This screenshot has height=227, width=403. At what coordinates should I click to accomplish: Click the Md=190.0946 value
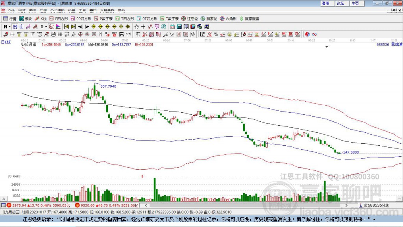[98, 44]
